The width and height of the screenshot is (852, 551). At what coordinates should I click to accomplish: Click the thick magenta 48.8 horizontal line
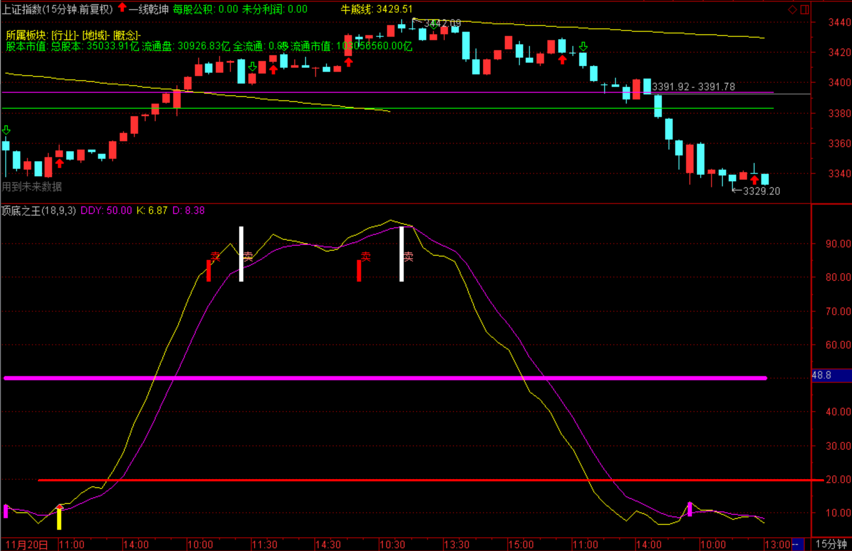click(385, 378)
